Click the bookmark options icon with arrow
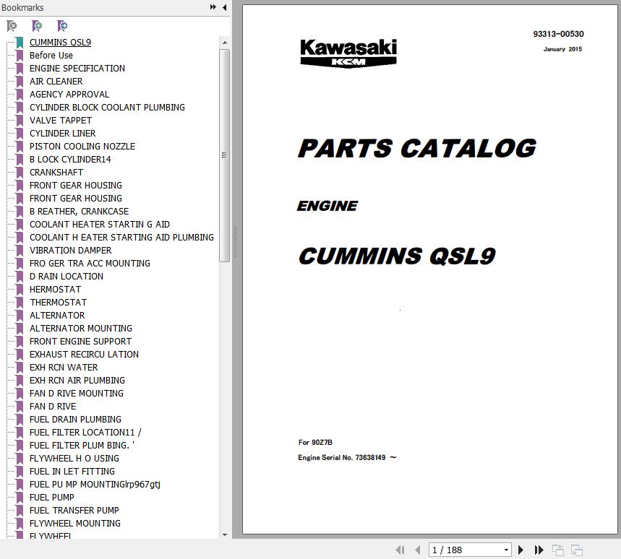Screen dimensions: 621x559 (x=61, y=26)
